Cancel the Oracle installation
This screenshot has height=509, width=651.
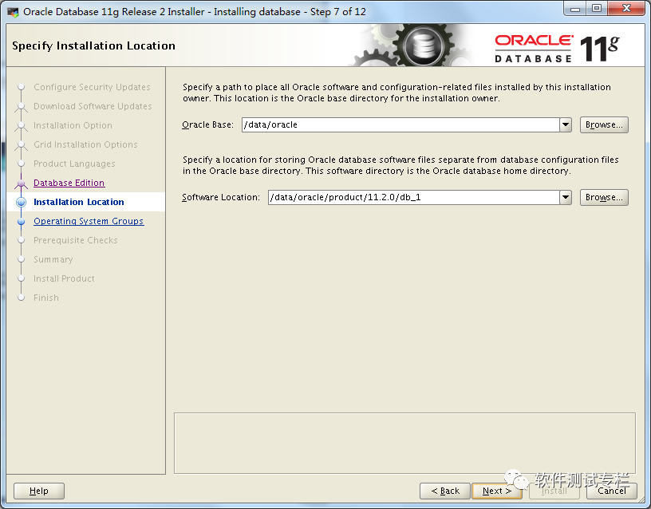612,491
